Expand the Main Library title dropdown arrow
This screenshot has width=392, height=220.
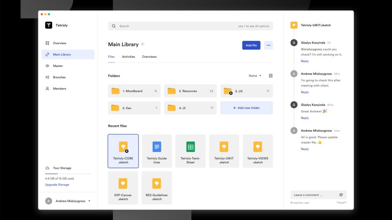click(x=142, y=44)
